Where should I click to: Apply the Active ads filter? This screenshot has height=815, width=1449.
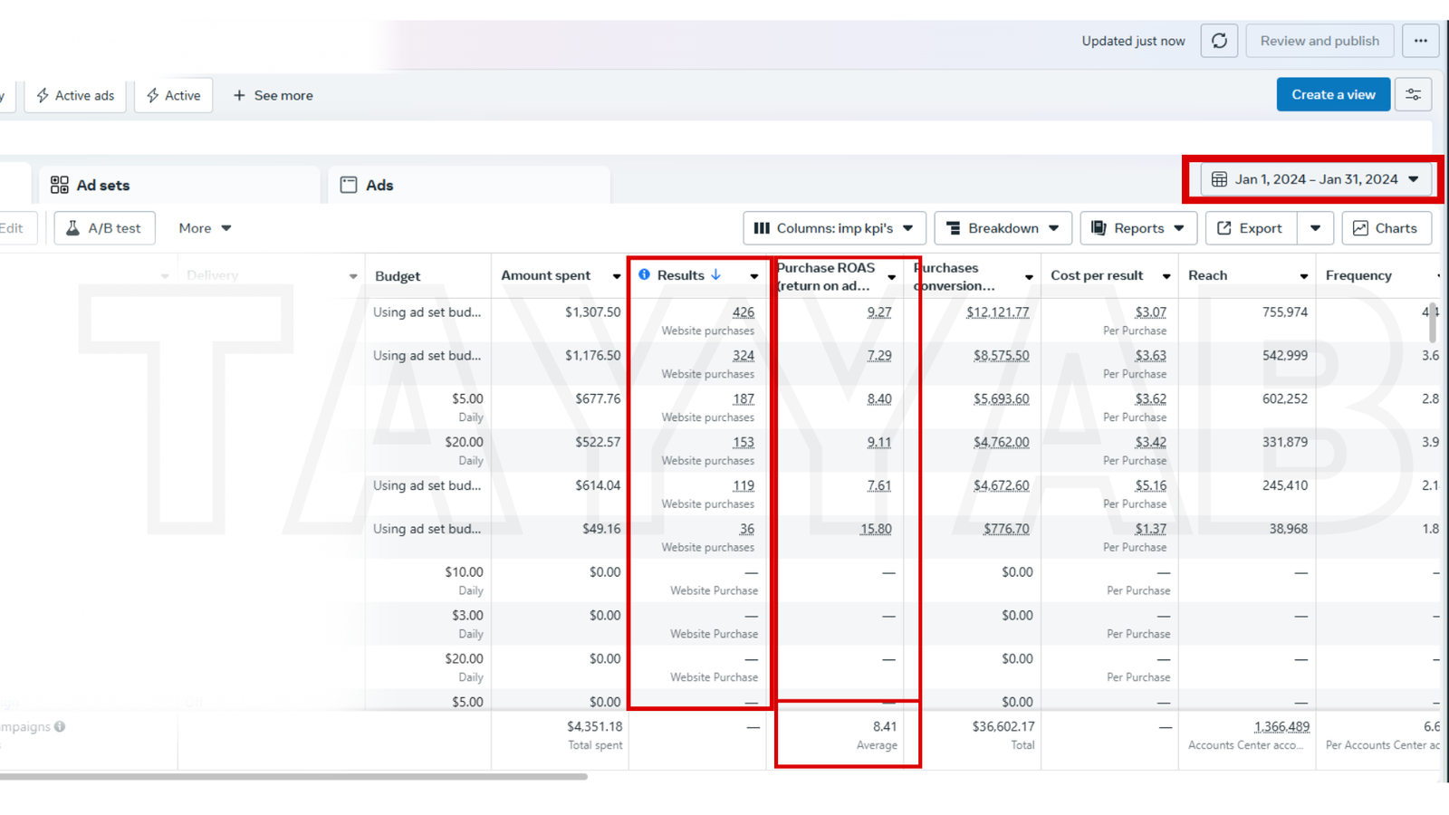click(75, 95)
